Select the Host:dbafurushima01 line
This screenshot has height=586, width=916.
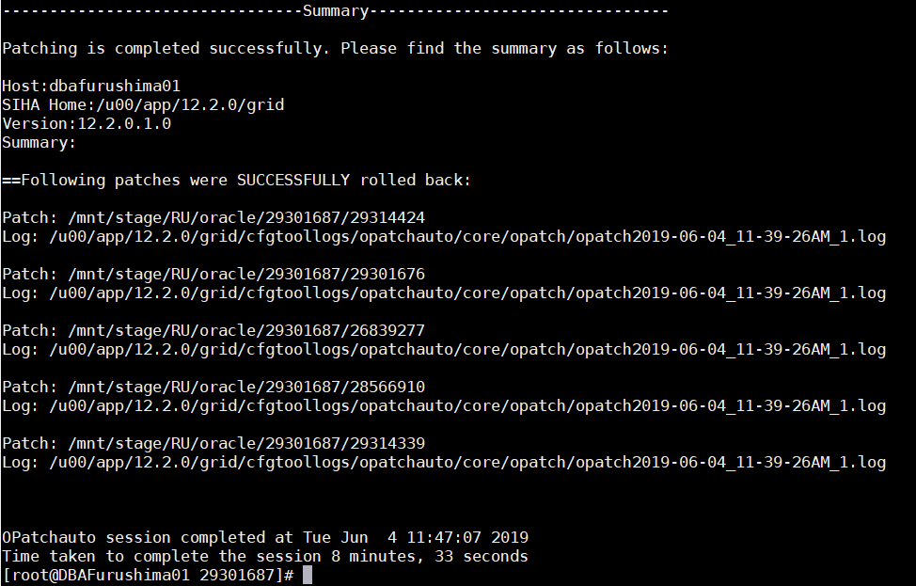point(91,86)
